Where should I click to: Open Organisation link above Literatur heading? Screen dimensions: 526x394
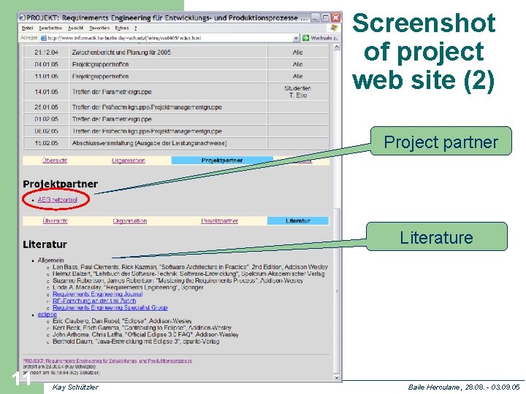point(130,221)
